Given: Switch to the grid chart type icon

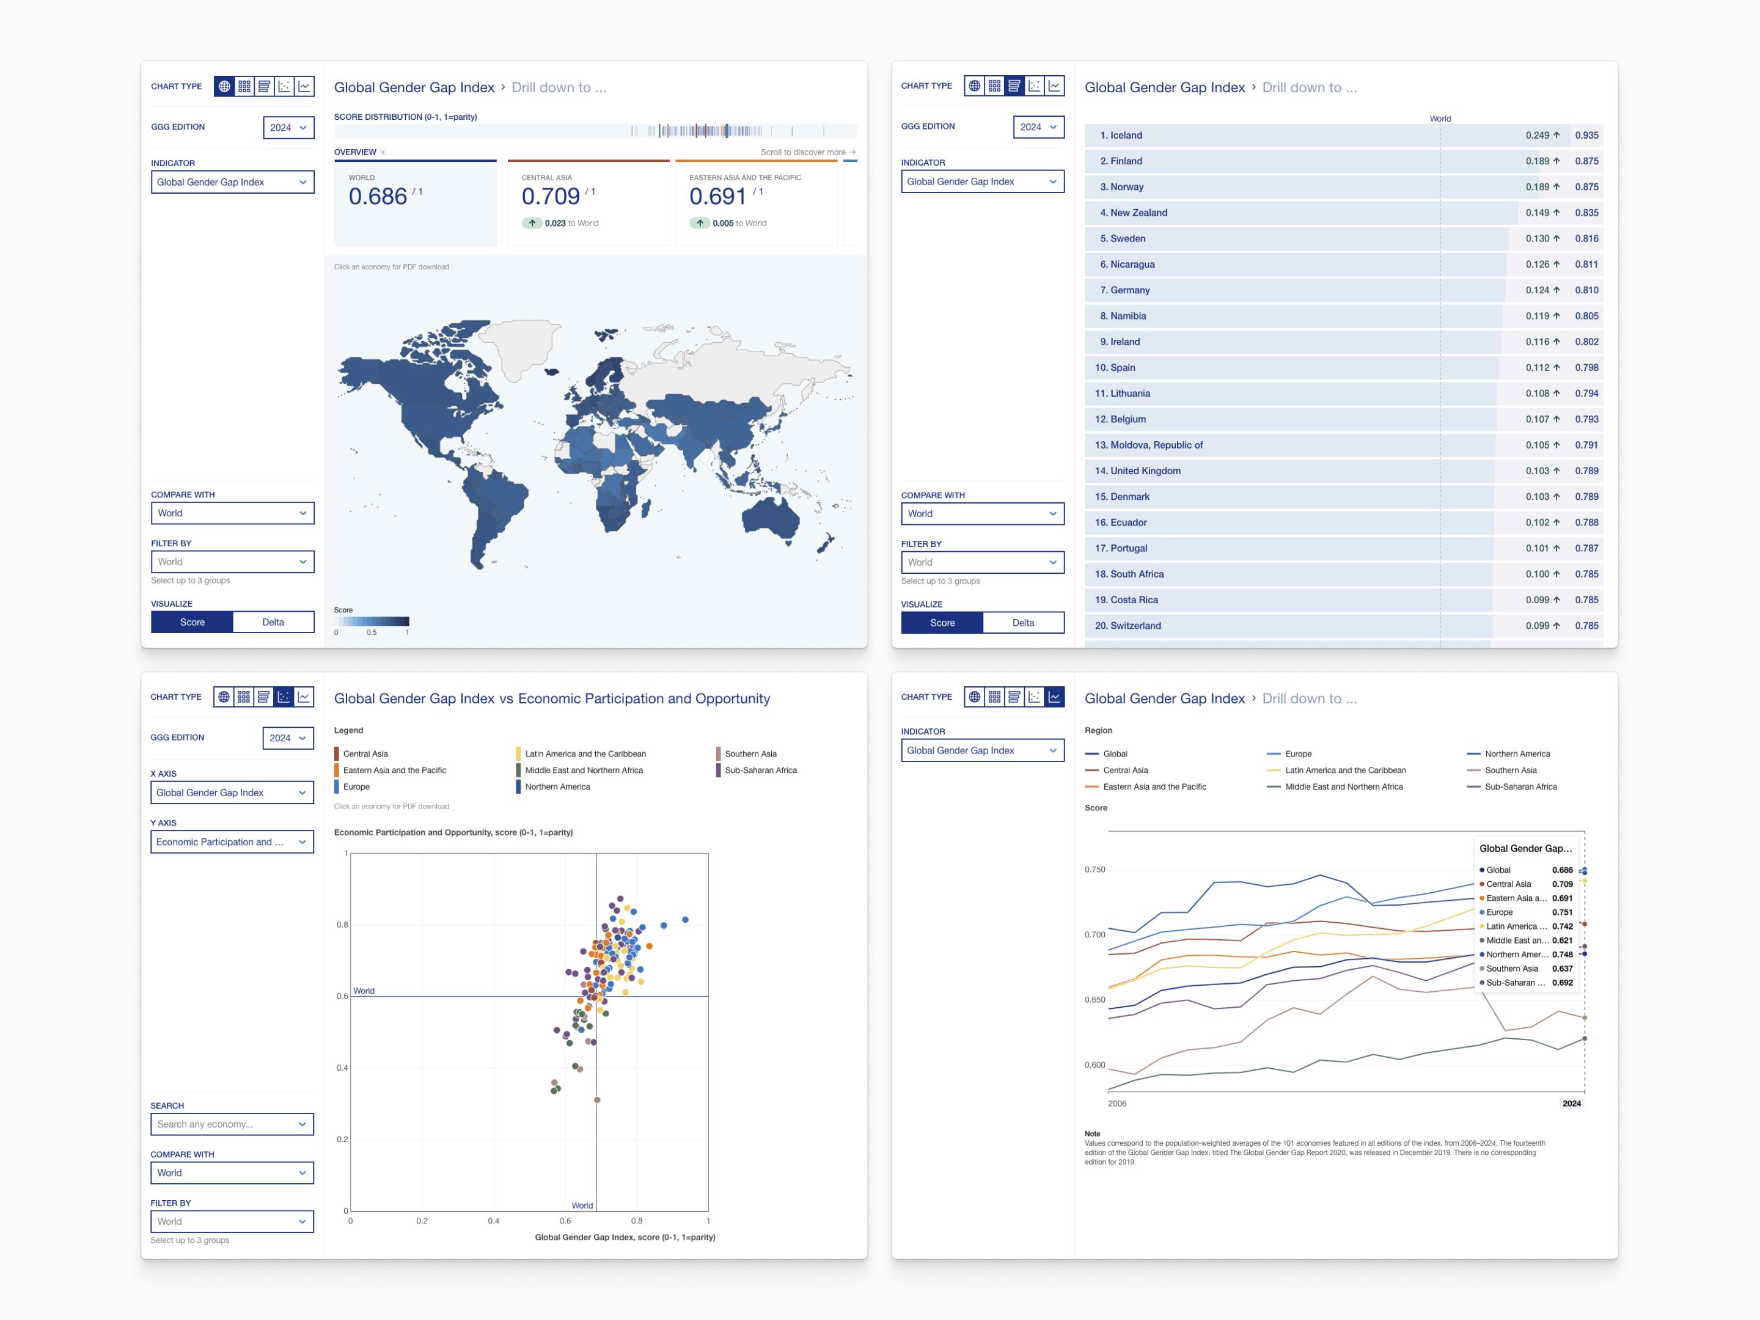Looking at the screenshot, I should coord(245,86).
